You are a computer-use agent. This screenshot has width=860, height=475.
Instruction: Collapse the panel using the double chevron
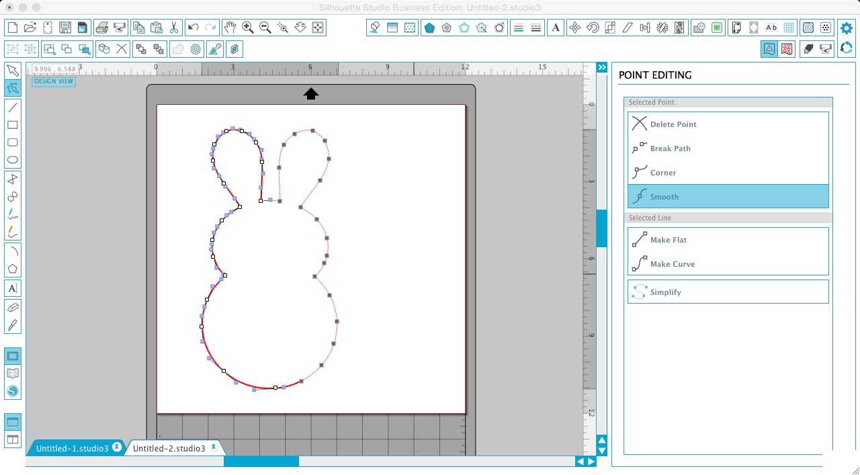coord(601,67)
